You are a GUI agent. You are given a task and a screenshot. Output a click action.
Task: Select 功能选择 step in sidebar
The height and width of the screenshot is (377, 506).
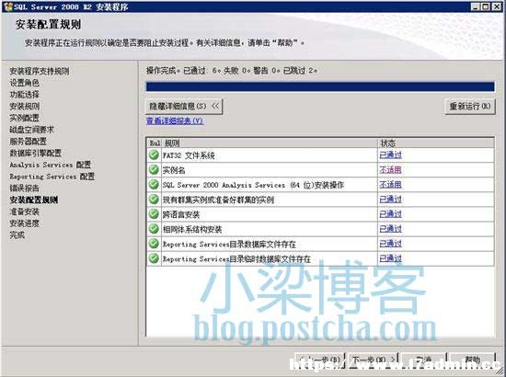point(24,95)
